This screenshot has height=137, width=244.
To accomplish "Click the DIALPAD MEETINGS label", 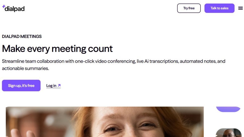I will (x=22, y=36).
